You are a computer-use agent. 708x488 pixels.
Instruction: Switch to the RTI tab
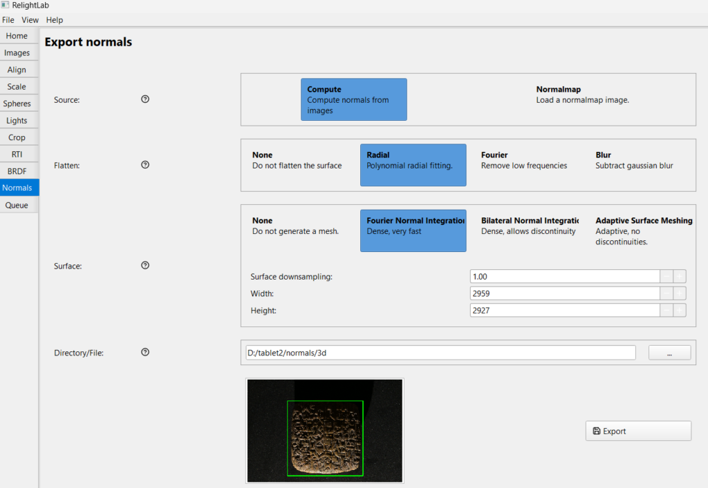coord(17,154)
